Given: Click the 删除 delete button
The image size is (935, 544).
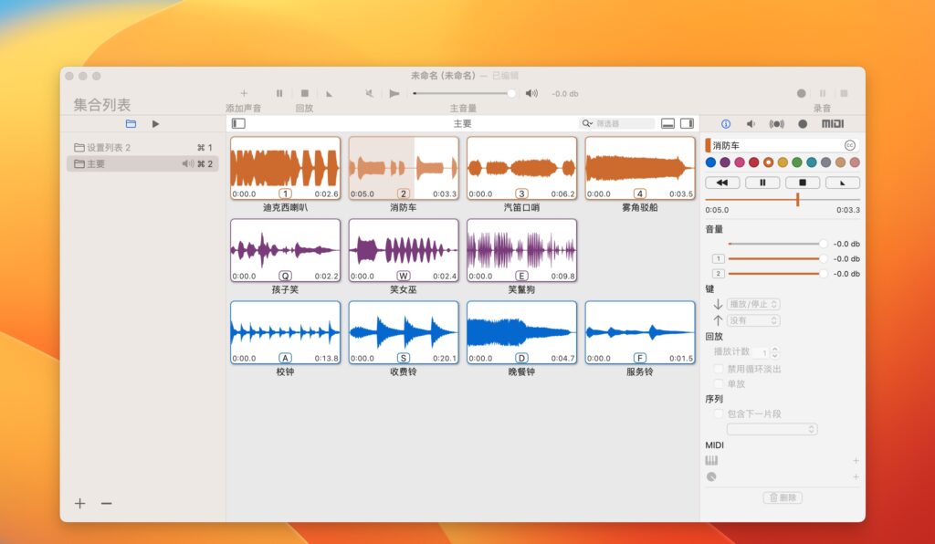Looking at the screenshot, I should pos(783,497).
